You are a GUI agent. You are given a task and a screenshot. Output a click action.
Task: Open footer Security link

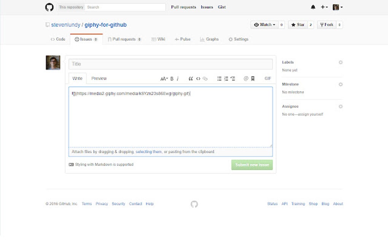coord(118,204)
